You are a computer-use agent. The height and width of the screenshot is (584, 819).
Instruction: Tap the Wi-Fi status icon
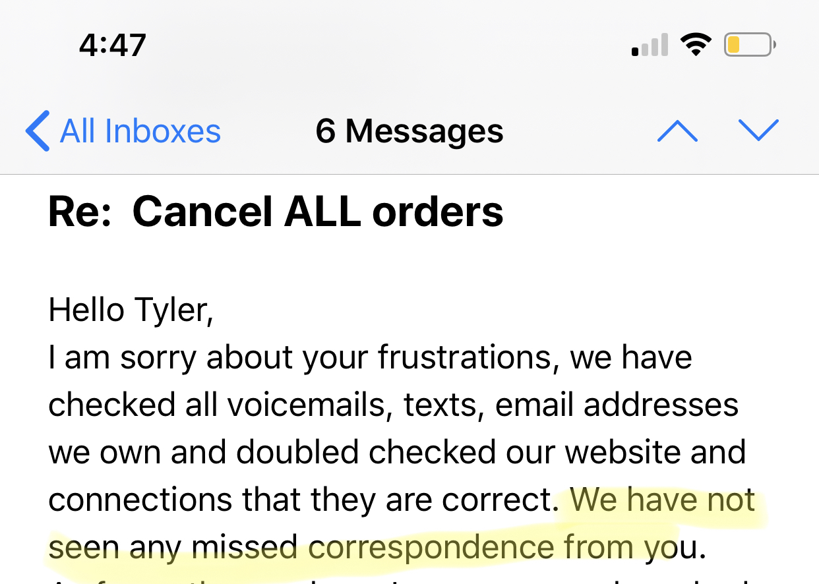point(696,45)
